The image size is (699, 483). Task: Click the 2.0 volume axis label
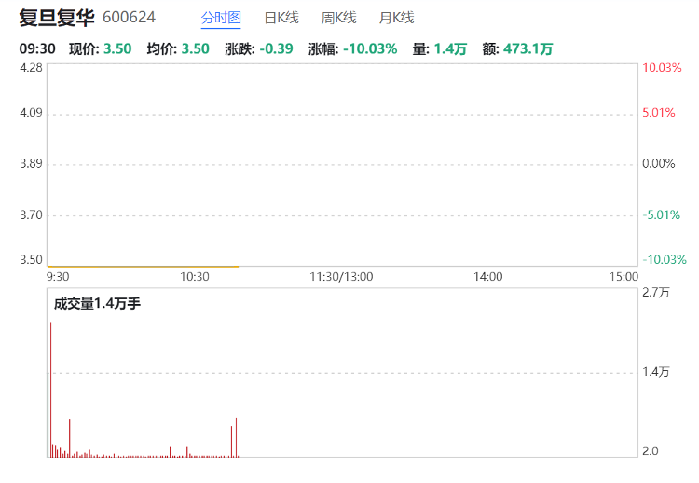(x=651, y=451)
